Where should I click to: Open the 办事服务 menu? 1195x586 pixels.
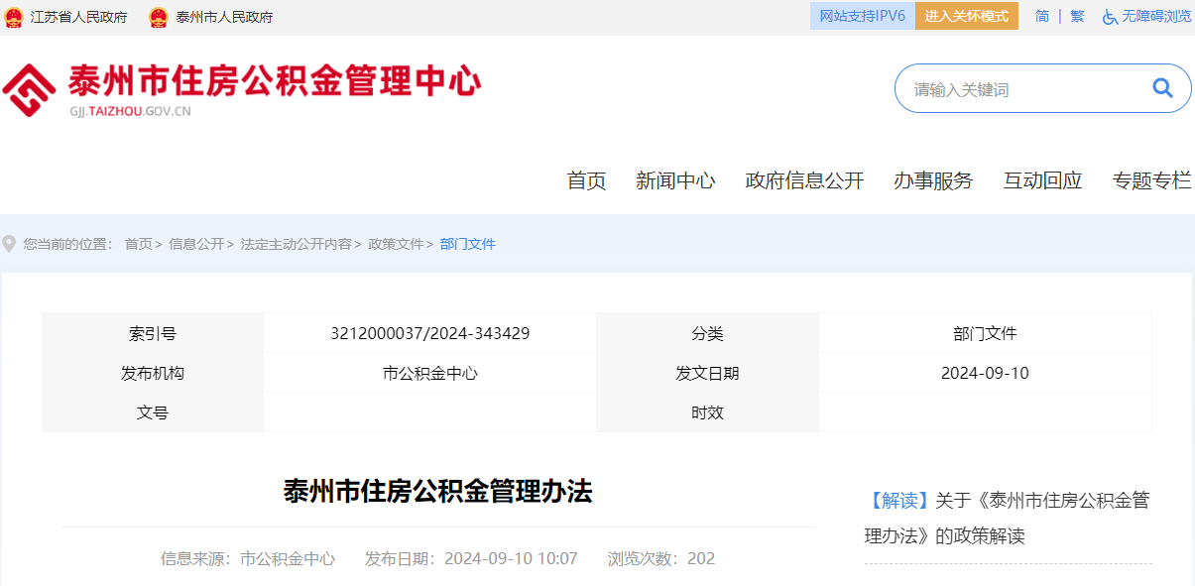pos(933,180)
